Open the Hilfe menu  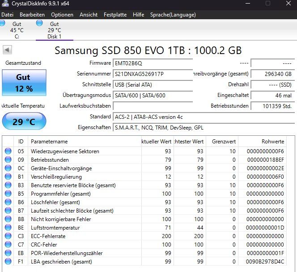click(x=139, y=15)
